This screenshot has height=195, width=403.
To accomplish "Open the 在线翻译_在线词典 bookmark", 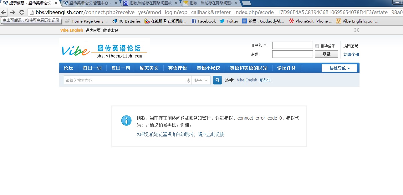I will 166,21.
